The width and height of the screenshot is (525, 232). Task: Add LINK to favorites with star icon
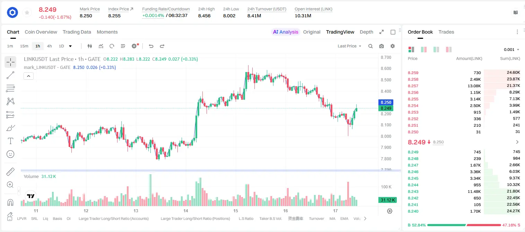coord(27,13)
